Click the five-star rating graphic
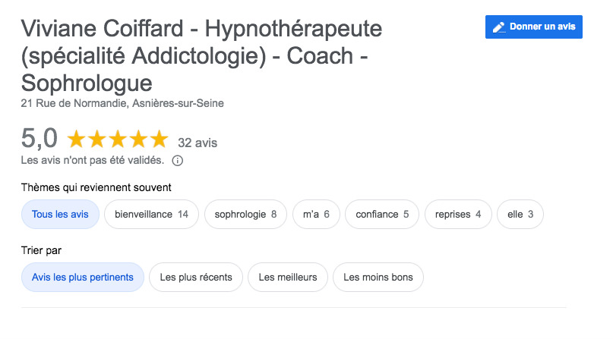The image size is (613, 339). pyautogui.click(x=117, y=140)
